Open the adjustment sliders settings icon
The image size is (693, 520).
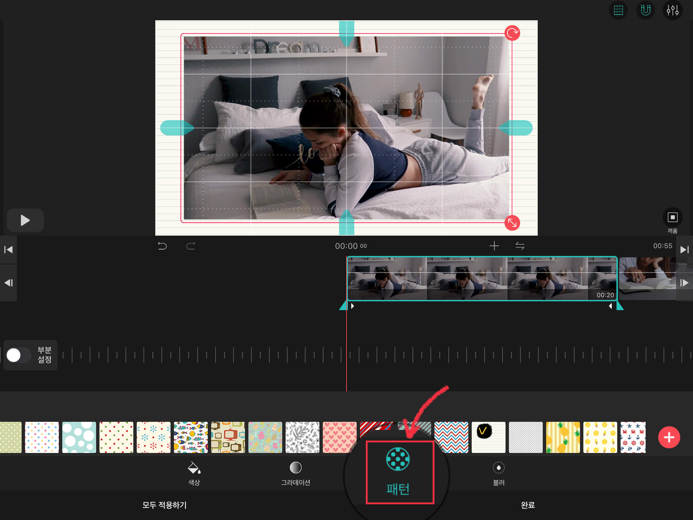click(x=672, y=10)
